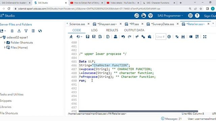The width and height of the screenshot is (216, 121).
Task: Select Files (Home) in the tree
Action: [19, 48]
